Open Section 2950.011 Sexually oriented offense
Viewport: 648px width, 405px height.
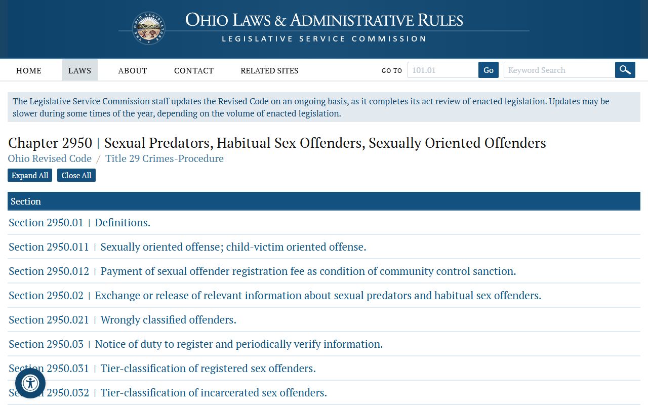coord(187,247)
